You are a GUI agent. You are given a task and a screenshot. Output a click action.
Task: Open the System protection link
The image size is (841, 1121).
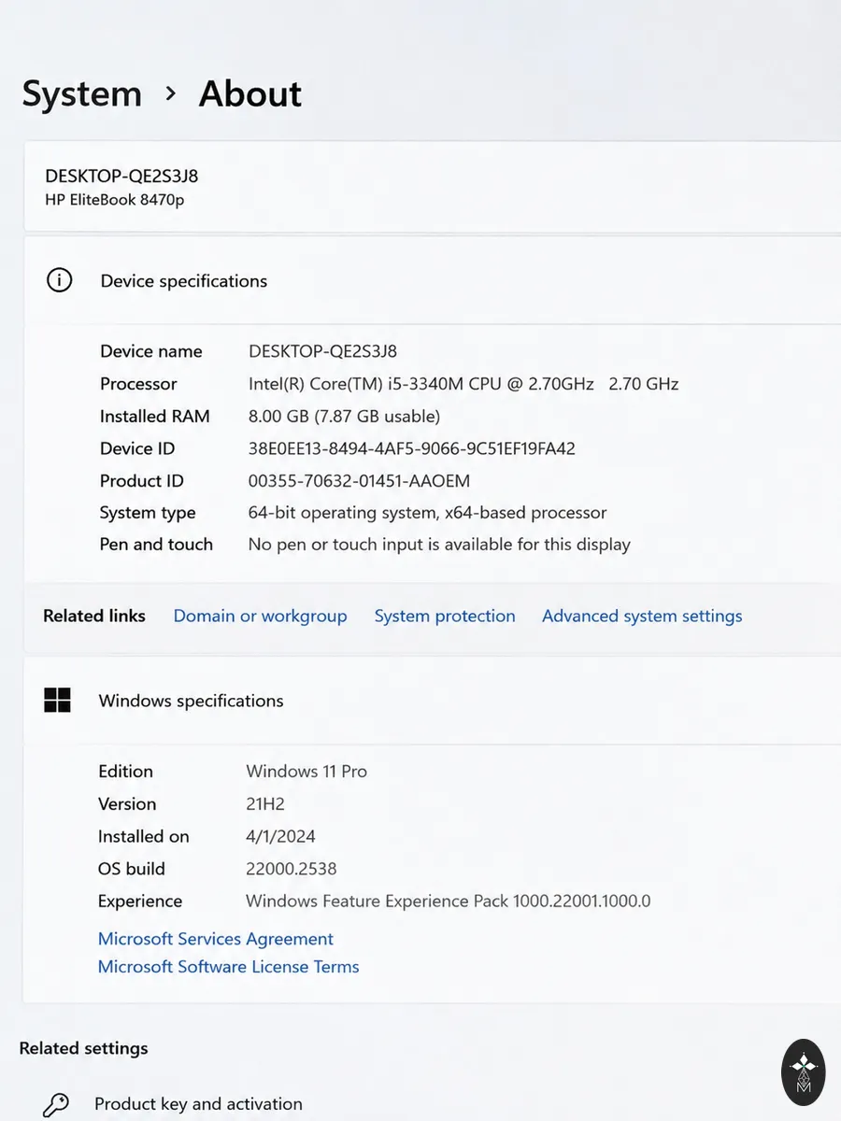(445, 616)
